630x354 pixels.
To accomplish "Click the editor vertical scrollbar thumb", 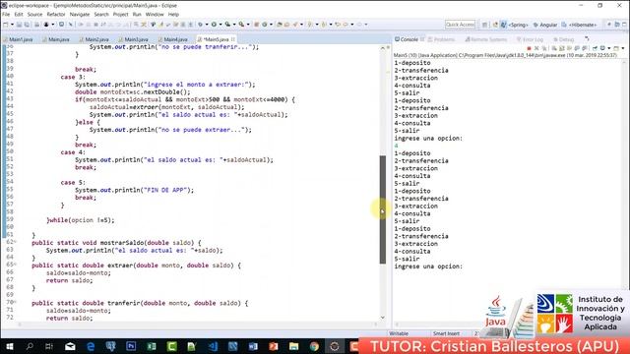I will pos(383,209).
